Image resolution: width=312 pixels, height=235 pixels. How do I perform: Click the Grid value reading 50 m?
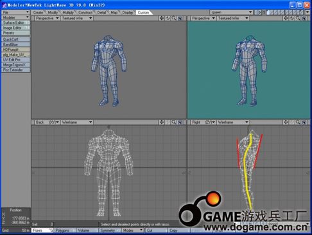coord(15,230)
